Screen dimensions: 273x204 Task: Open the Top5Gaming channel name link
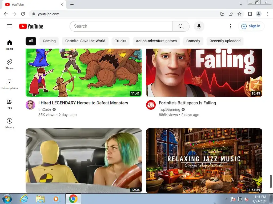(x=169, y=109)
